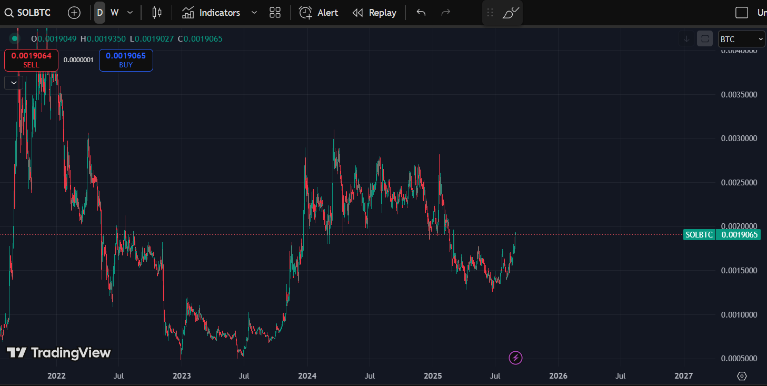Toggle the auto-fit price scale icon
Screen dimensions: 767x386
click(x=704, y=39)
